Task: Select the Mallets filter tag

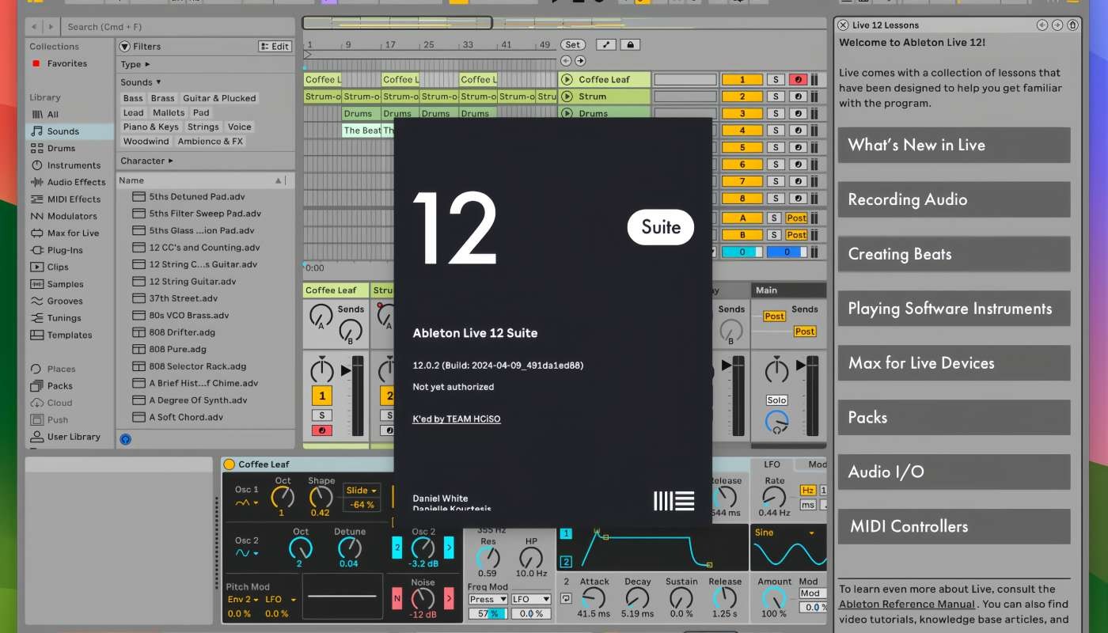Action: point(169,112)
